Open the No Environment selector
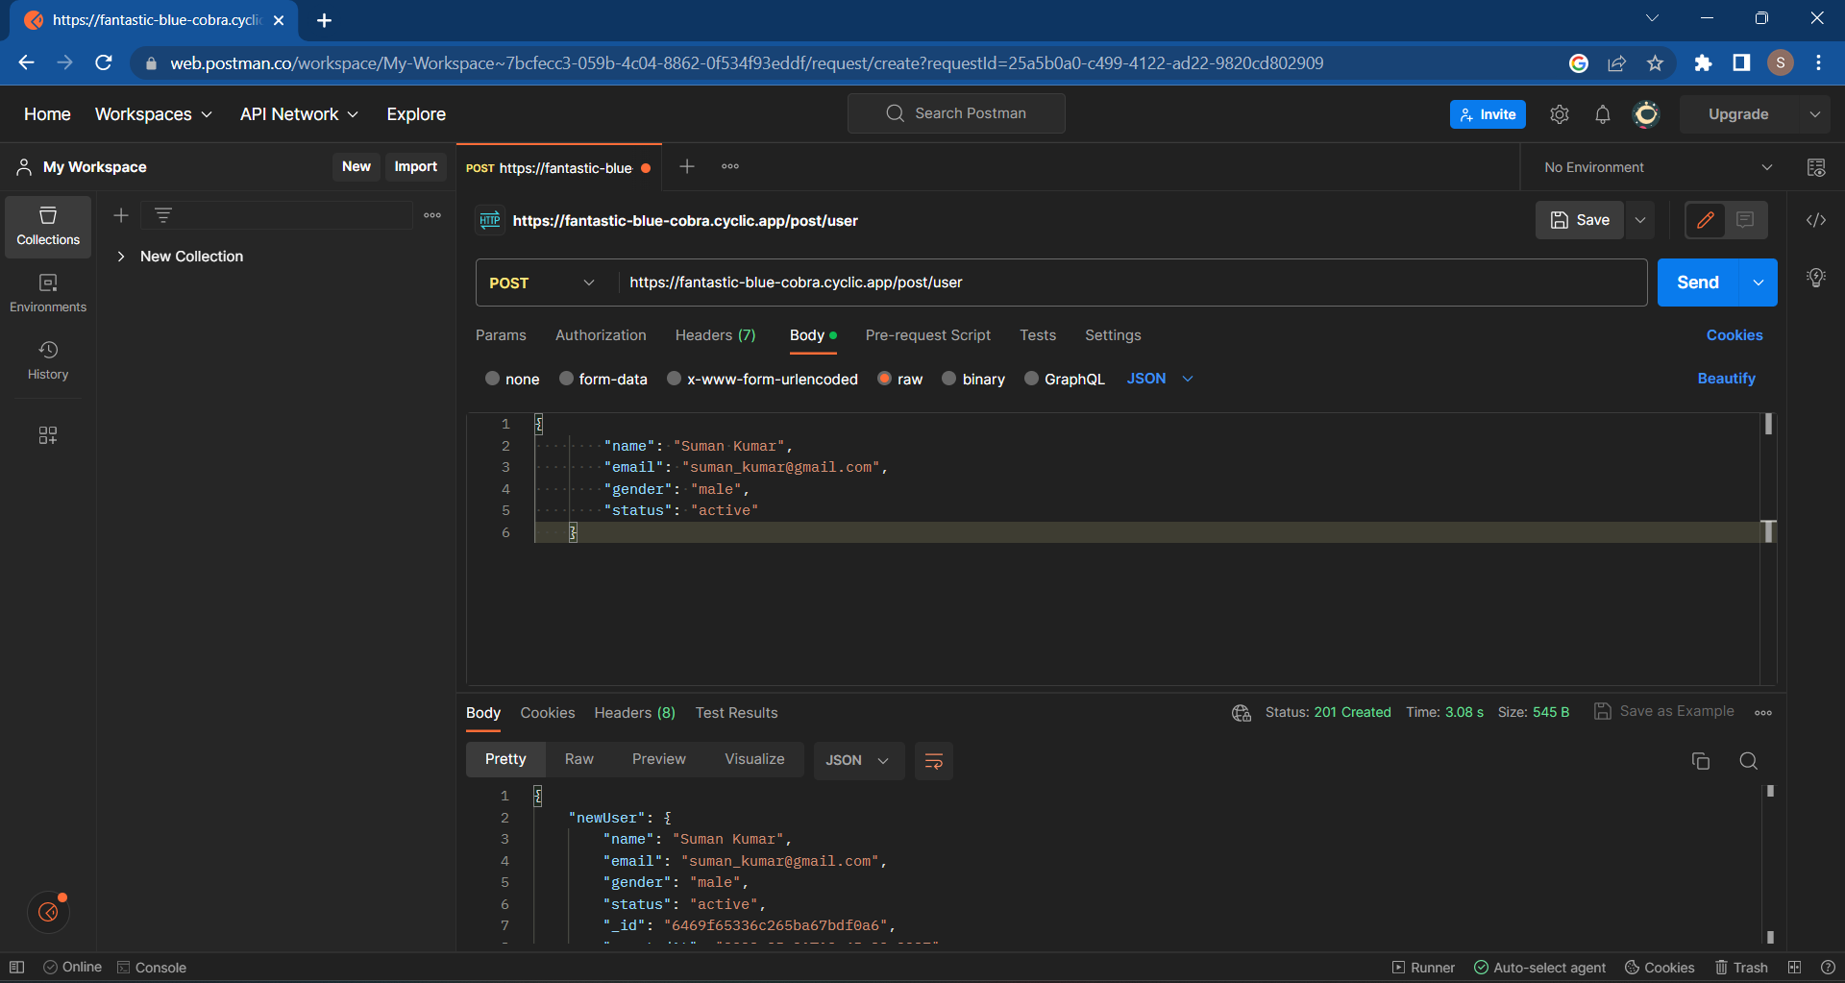The width and height of the screenshot is (1845, 983). click(1657, 167)
